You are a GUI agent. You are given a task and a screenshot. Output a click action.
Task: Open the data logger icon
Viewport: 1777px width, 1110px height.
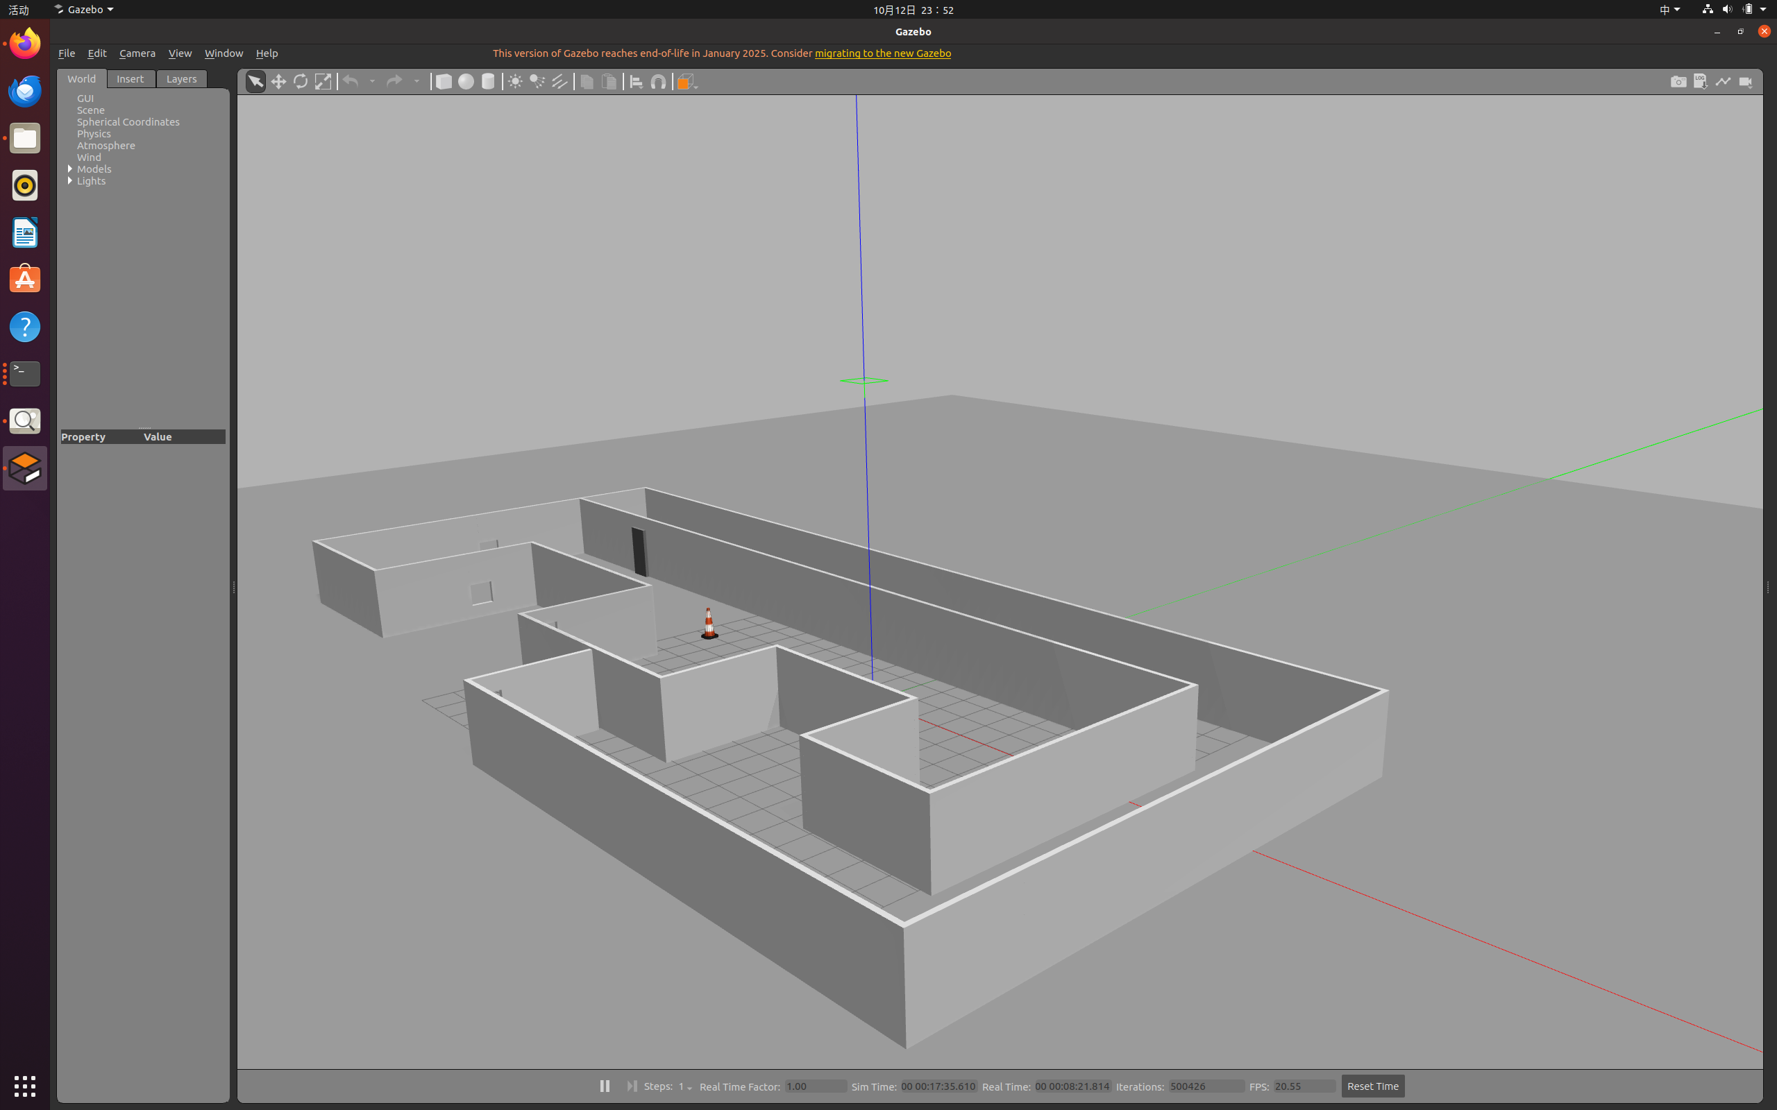pos(1701,81)
